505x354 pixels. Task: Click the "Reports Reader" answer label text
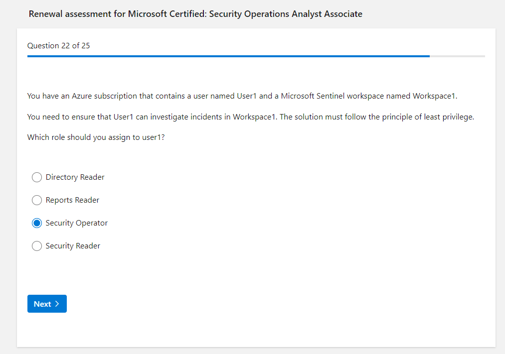(72, 200)
